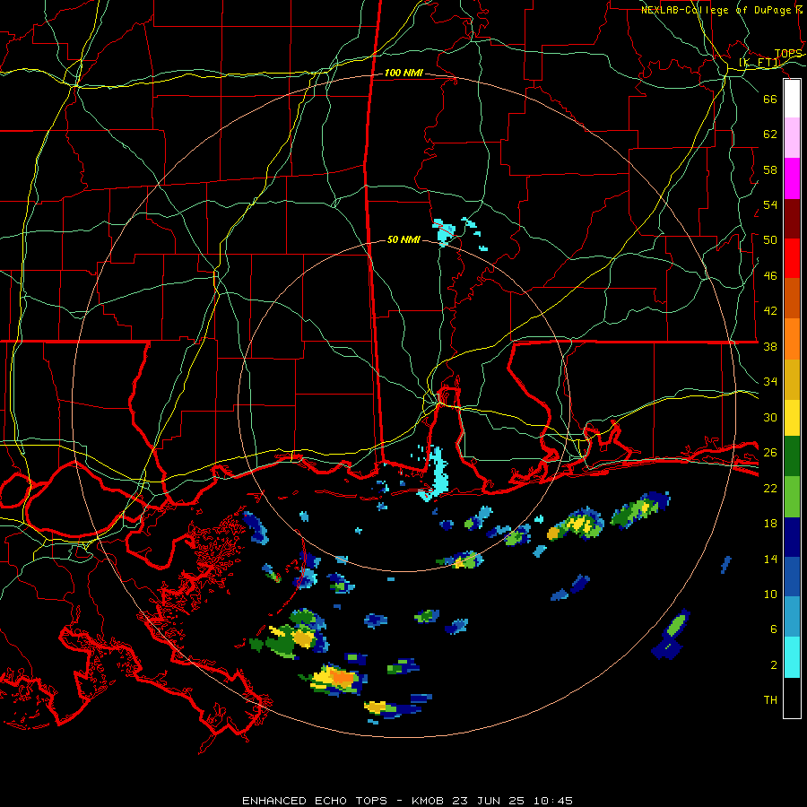This screenshot has width=807, height=807.
Task: Click the '34' legend value
Action: click(770, 382)
